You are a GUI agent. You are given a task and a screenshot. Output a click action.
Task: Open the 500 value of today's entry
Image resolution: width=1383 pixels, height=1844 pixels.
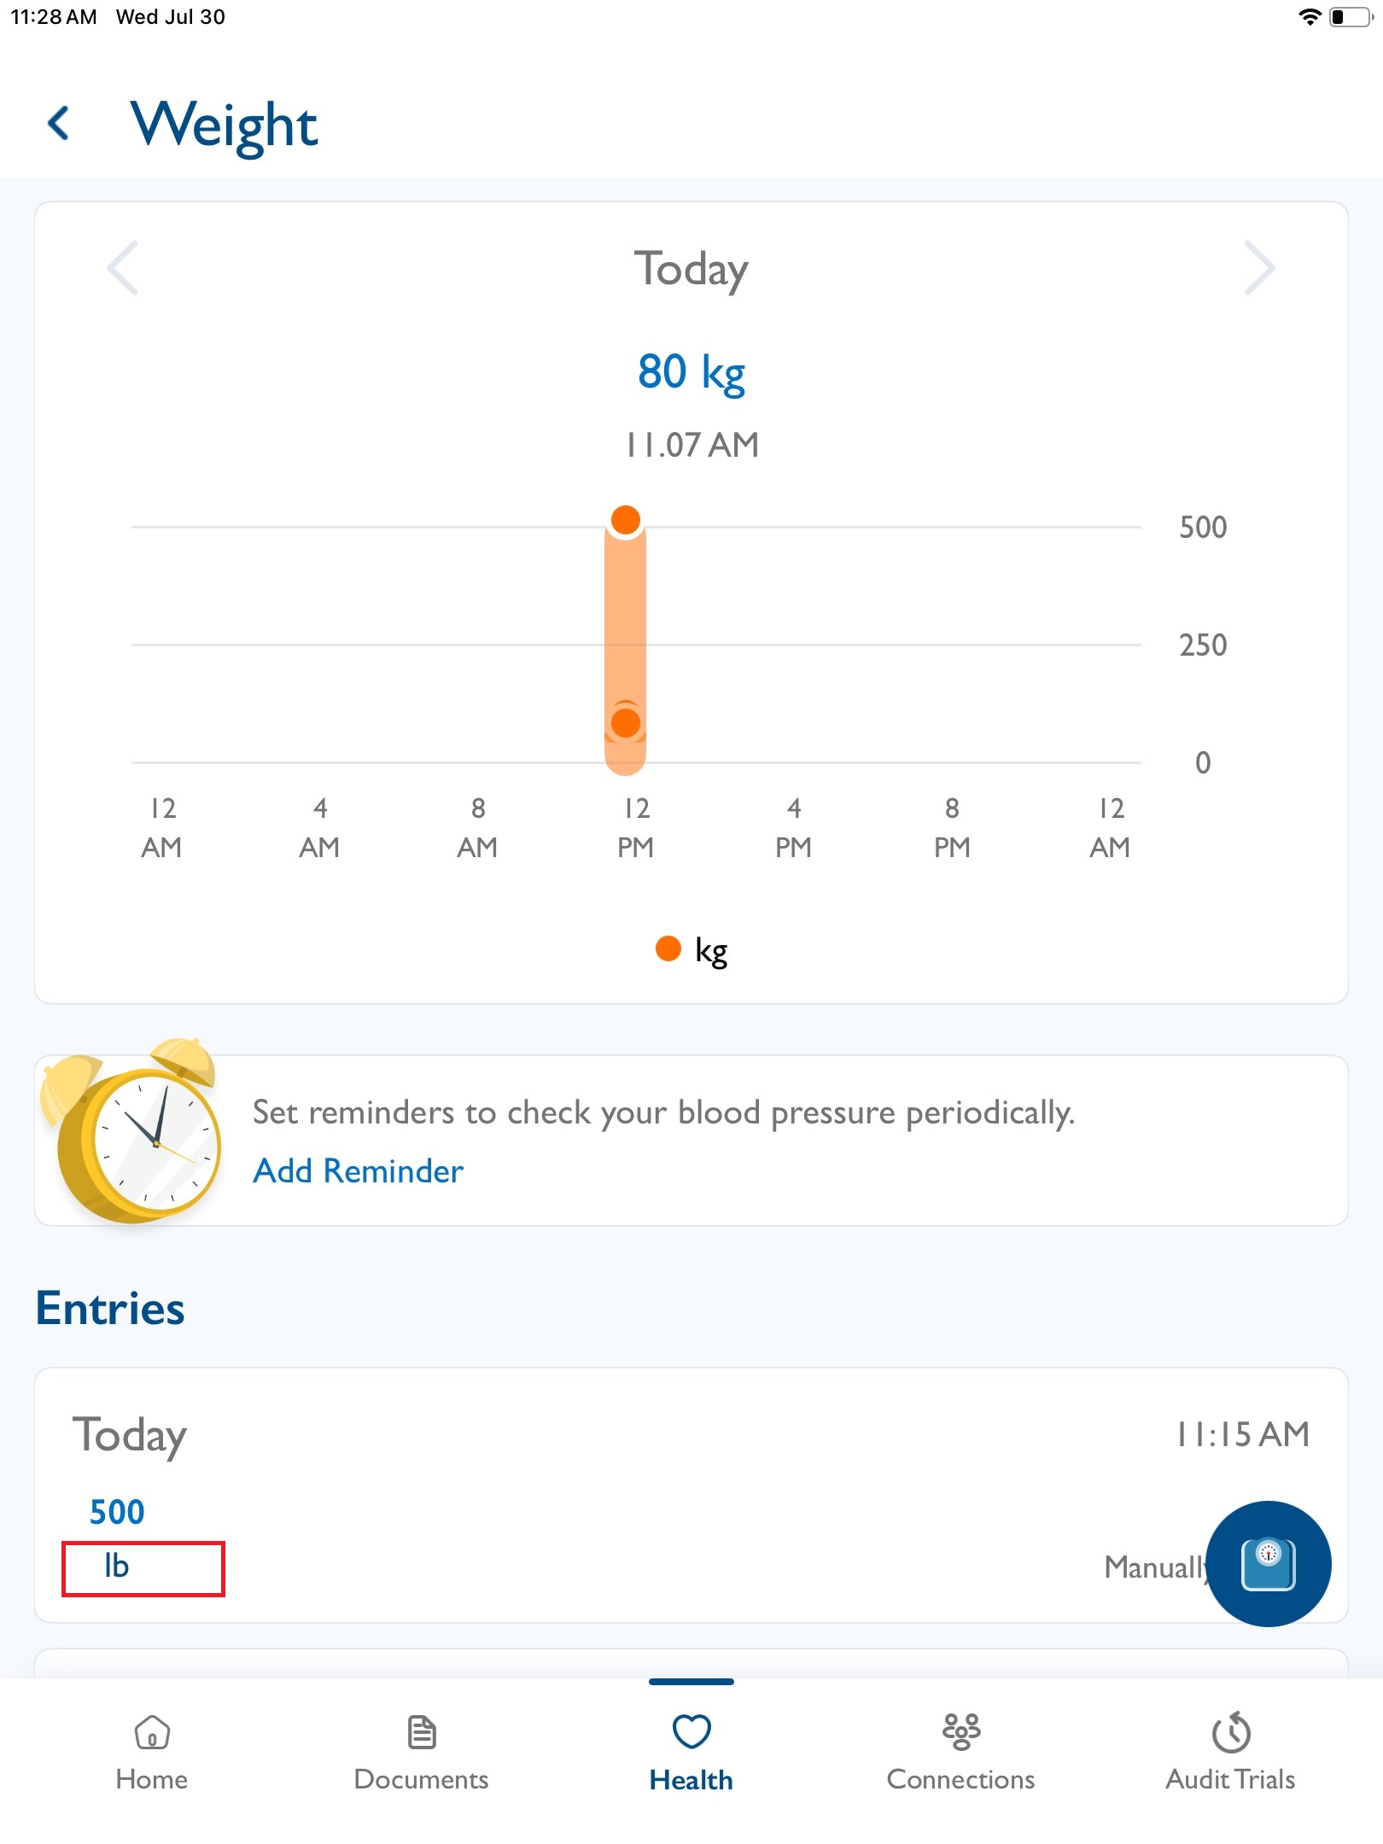pyautogui.click(x=117, y=1512)
